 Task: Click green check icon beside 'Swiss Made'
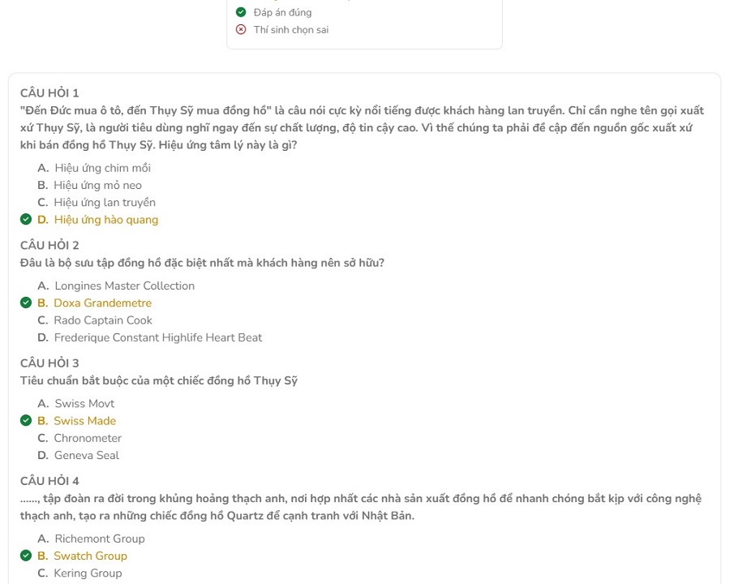[26, 420]
